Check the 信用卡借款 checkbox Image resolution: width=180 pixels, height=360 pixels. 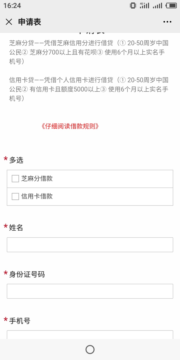[15, 196]
